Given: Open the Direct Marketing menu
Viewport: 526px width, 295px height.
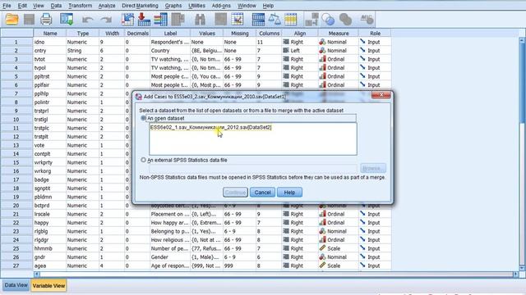Looking at the screenshot, I should click(140, 6).
